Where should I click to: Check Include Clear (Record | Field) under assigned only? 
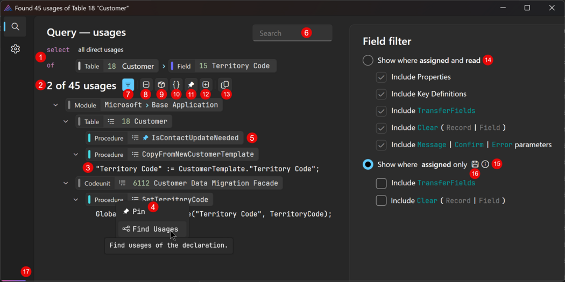pos(382,200)
